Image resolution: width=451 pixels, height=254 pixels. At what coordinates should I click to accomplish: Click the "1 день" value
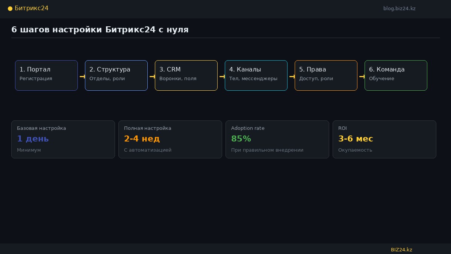coord(33,139)
